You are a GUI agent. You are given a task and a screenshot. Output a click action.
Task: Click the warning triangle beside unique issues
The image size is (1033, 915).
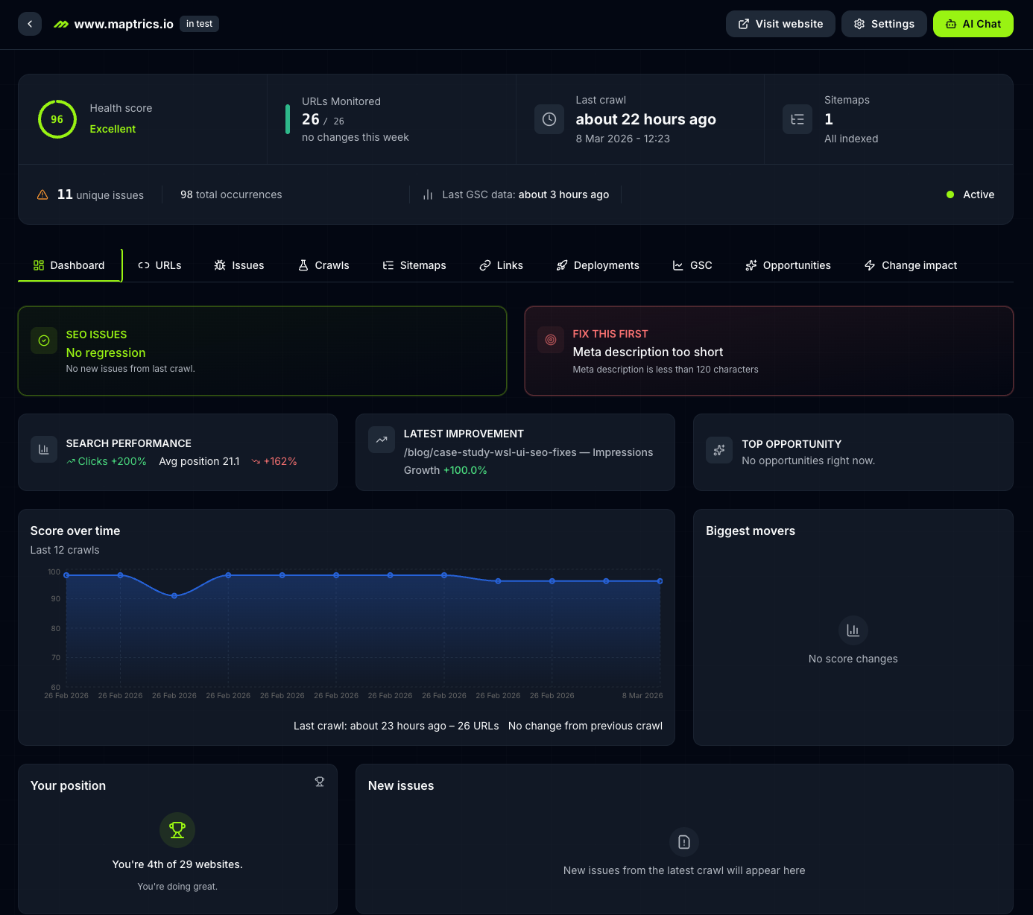42,194
